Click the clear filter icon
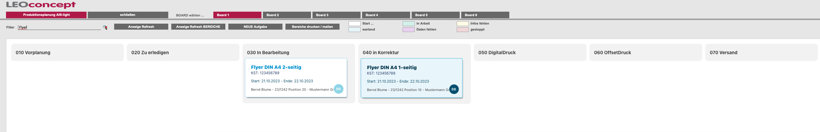The height and width of the screenshot is (132, 820). (x=105, y=28)
